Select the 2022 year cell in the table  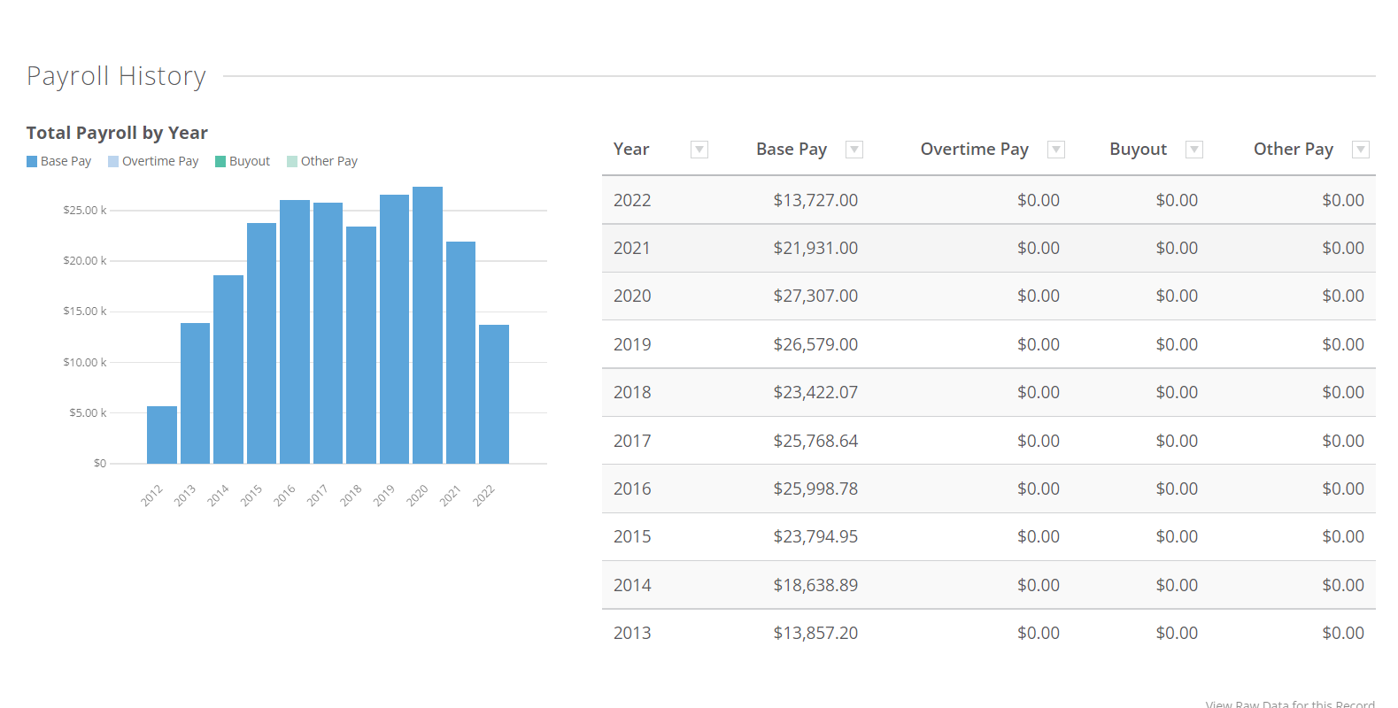[632, 200]
